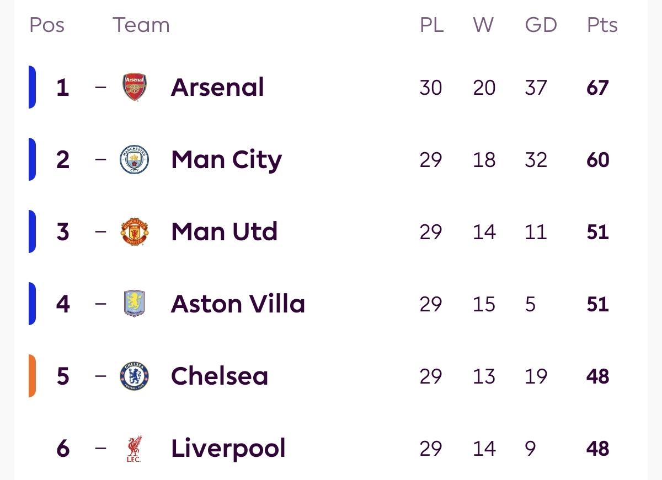The height and width of the screenshot is (480, 662).
Task: Click the PL column header
Action: point(431,25)
